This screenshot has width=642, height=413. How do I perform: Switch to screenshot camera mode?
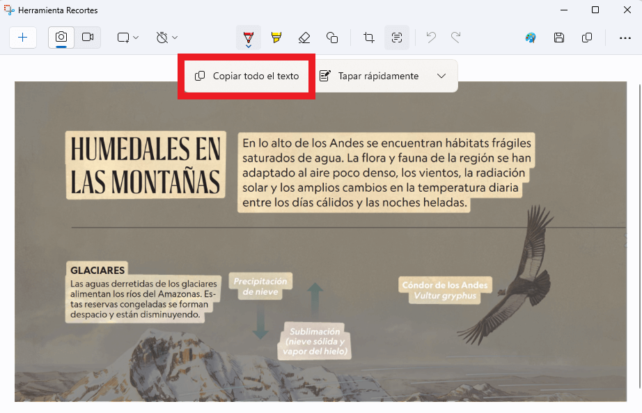click(61, 38)
